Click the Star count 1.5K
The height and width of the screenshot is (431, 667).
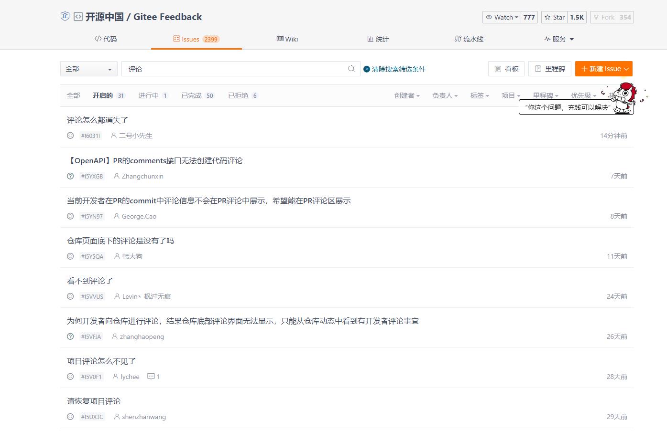(x=577, y=17)
